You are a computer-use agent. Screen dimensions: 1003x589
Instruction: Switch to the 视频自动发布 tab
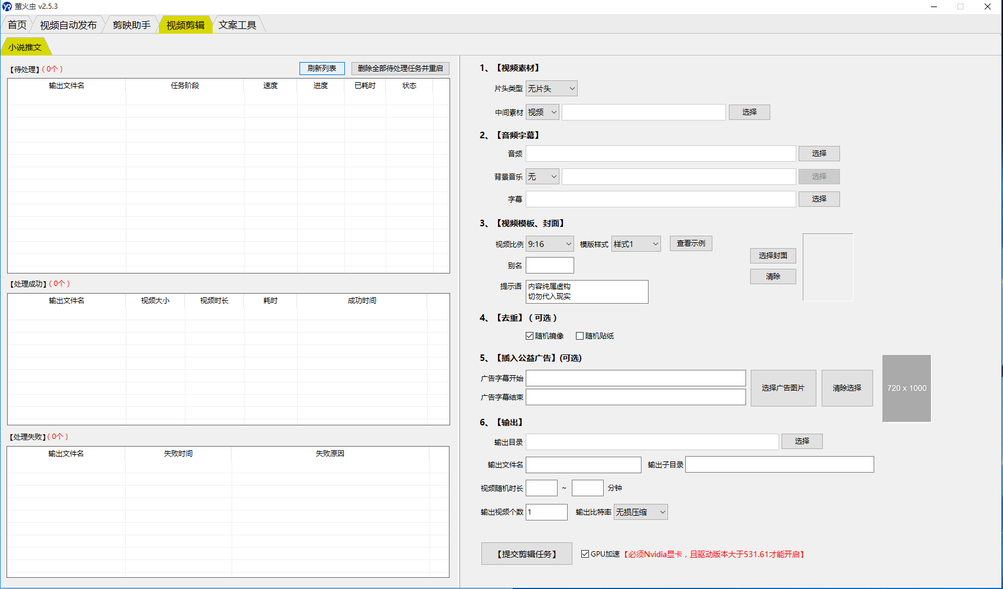click(68, 25)
